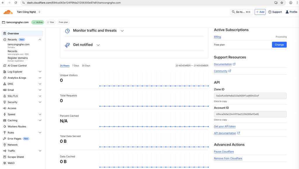The image size is (299, 169).
Task: Star the tamcongnghe.com domain
Action: (51, 22)
